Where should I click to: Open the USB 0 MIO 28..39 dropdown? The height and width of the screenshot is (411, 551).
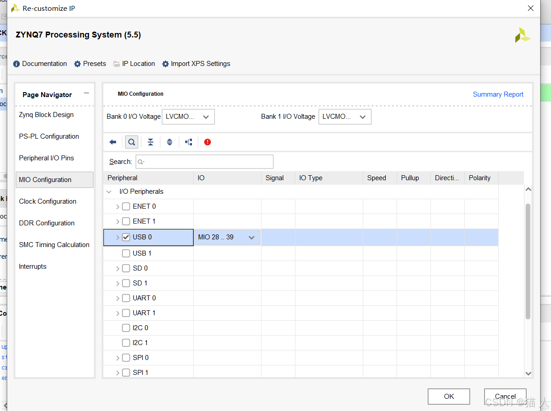pyautogui.click(x=227, y=238)
